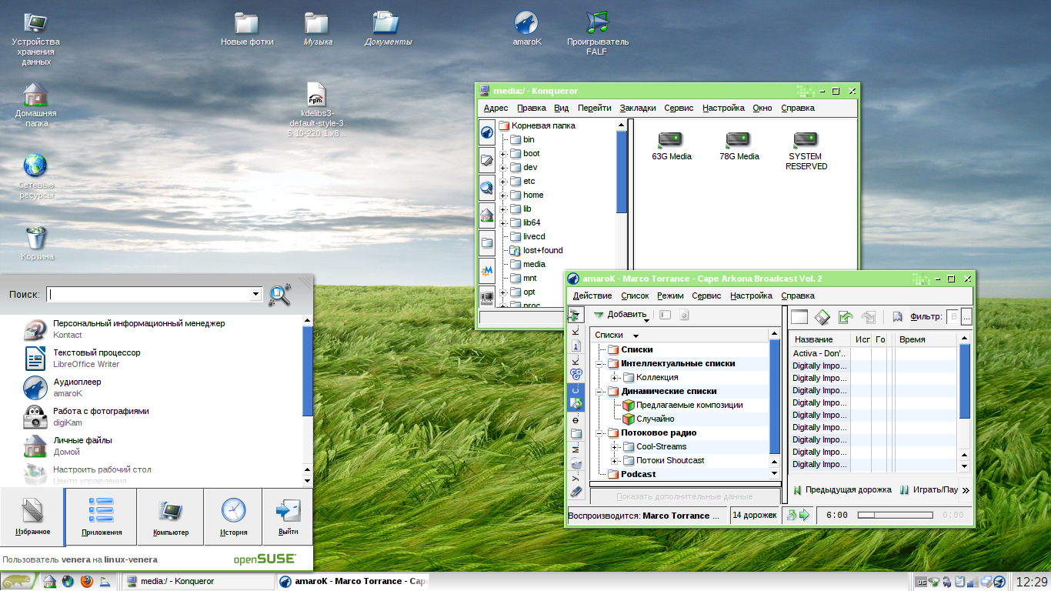Open the Закладки menu in Konqueror
1051x591 pixels.
click(638, 108)
